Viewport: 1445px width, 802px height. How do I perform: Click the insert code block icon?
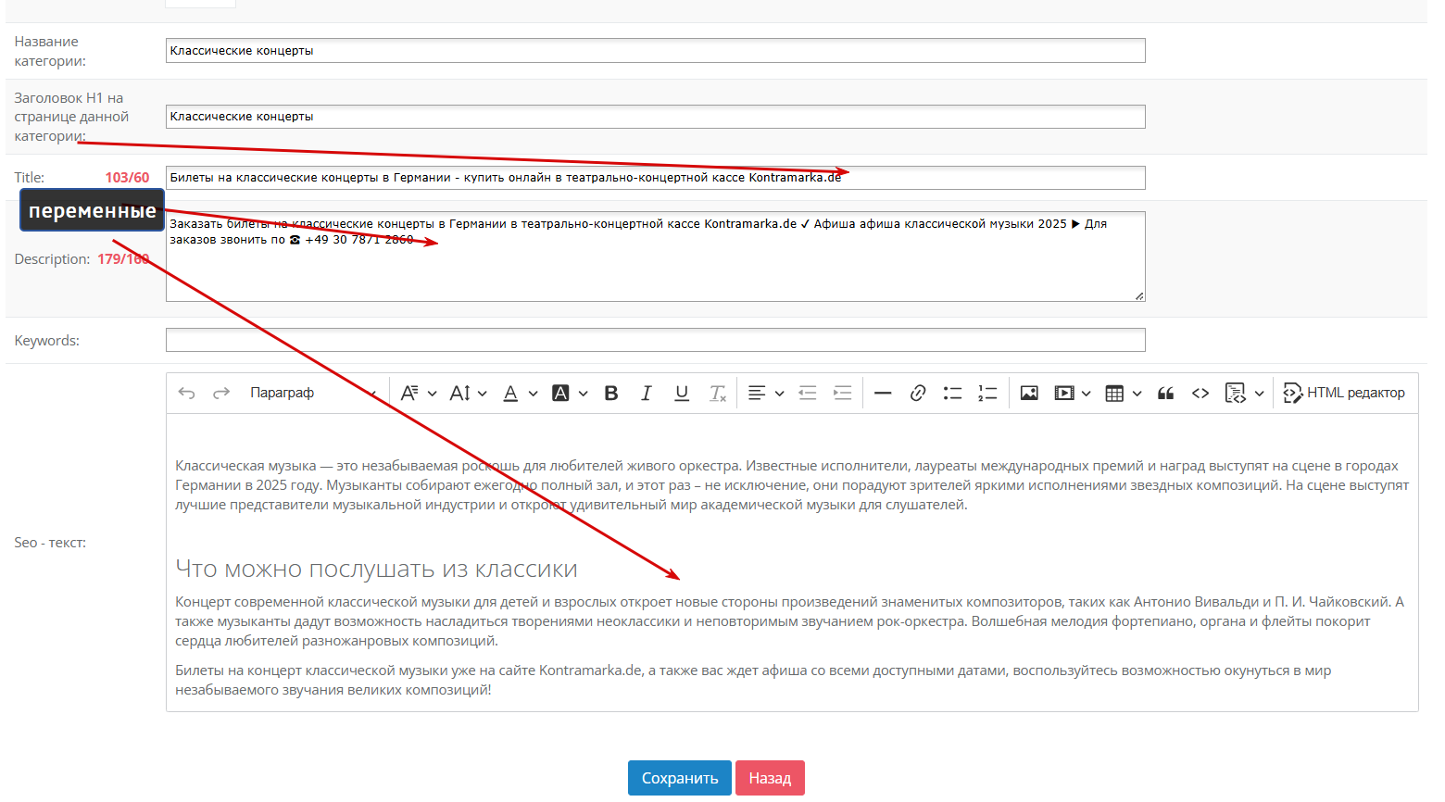click(1236, 393)
